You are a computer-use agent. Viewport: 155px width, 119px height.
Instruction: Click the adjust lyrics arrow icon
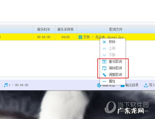pyautogui.click(x=104, y=75)
